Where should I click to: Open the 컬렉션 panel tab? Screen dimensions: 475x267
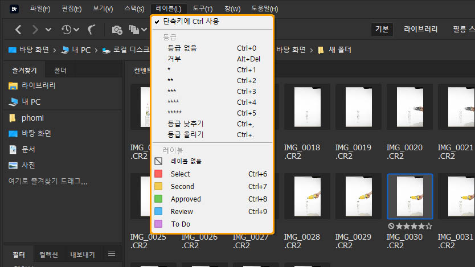[x=48, y=255]
